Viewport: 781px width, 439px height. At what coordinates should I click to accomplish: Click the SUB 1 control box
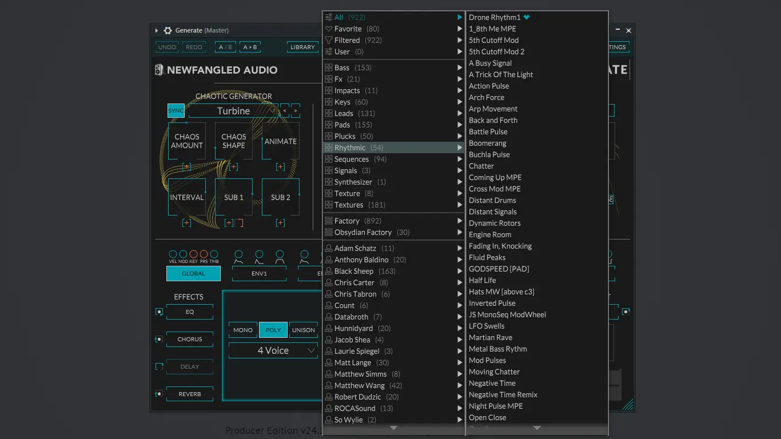point(234,197)
